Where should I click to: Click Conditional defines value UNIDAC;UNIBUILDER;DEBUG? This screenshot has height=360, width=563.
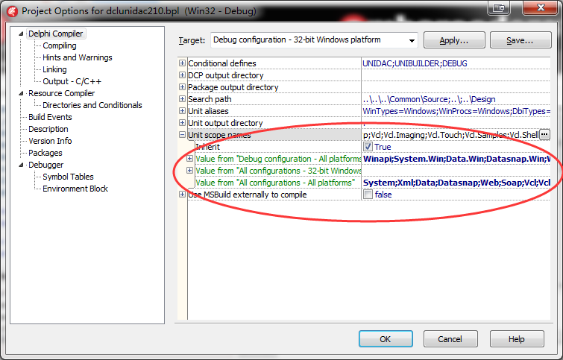(415, 63)
